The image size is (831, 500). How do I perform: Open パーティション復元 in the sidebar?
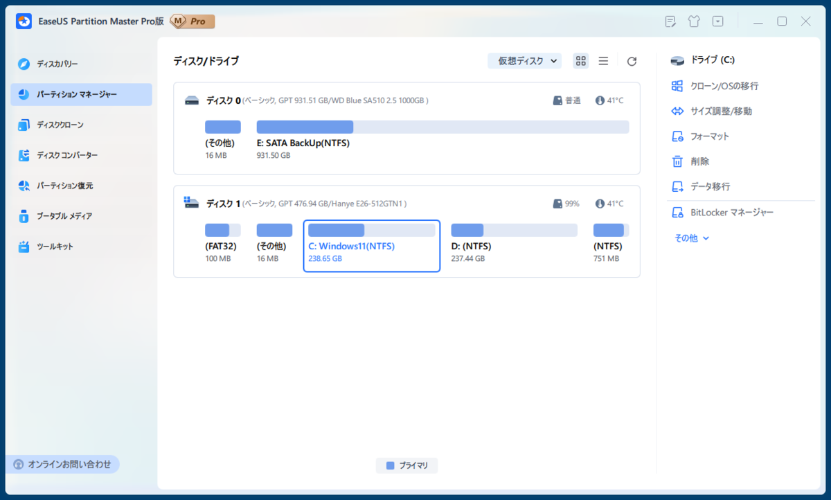[x=81, y=186]
